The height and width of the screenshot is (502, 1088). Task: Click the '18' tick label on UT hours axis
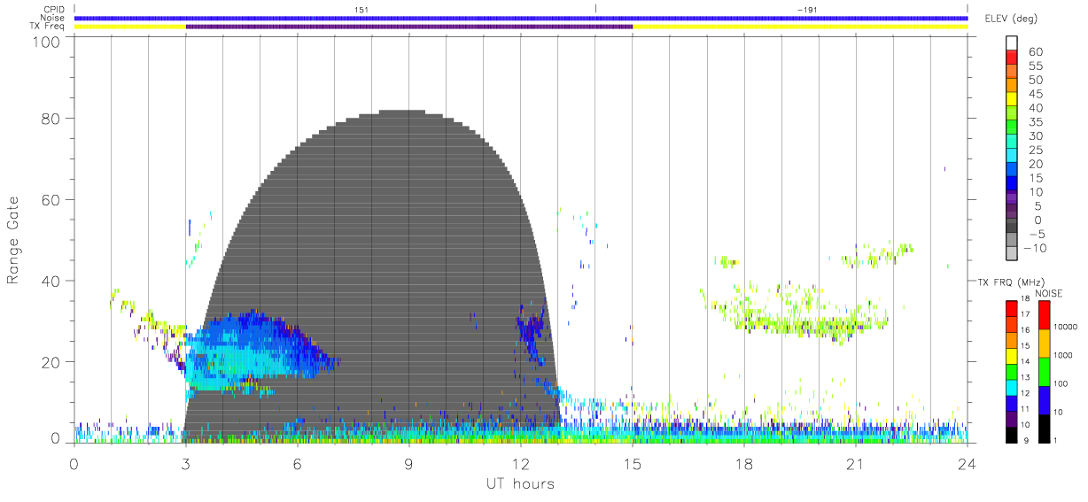click(x=744, y=464)
